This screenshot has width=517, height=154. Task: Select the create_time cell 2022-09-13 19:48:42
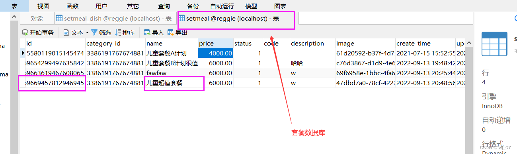pyautogui.click(x=425, y=63)
